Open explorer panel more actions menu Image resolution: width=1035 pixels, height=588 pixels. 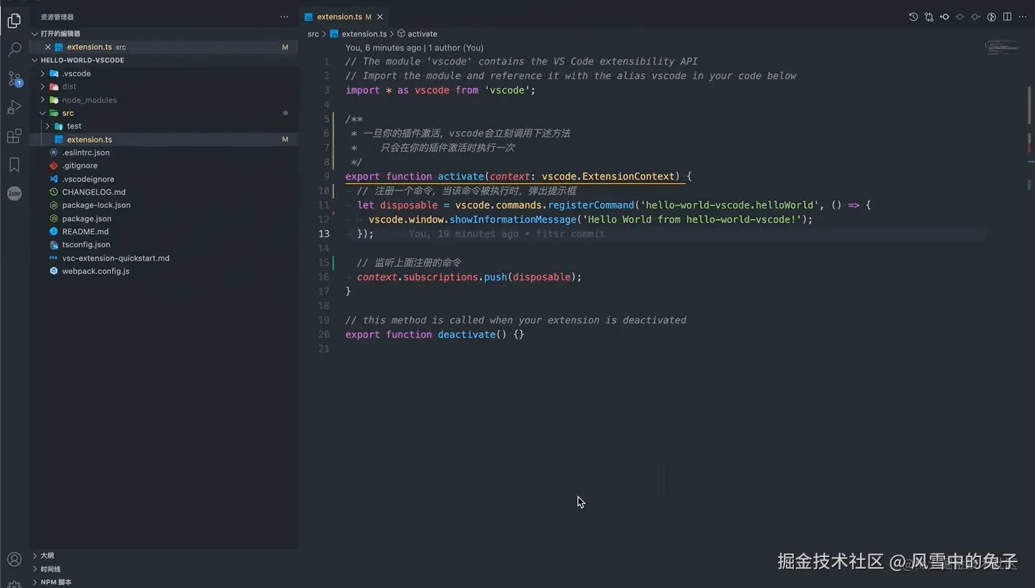click(x=284, y=17)
